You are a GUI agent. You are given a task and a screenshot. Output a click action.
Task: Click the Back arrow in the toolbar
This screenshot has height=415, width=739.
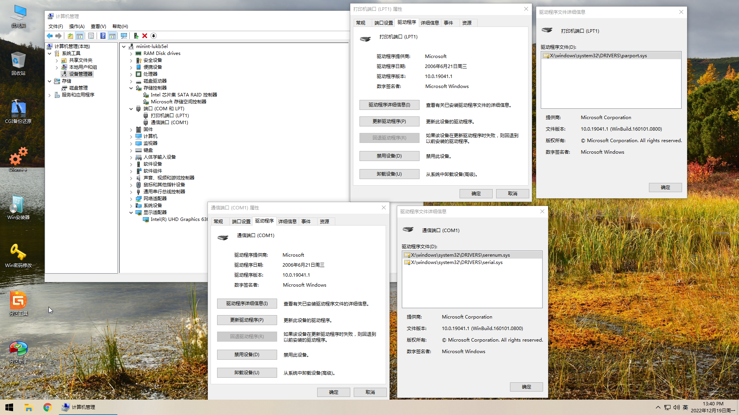point(50,36)
